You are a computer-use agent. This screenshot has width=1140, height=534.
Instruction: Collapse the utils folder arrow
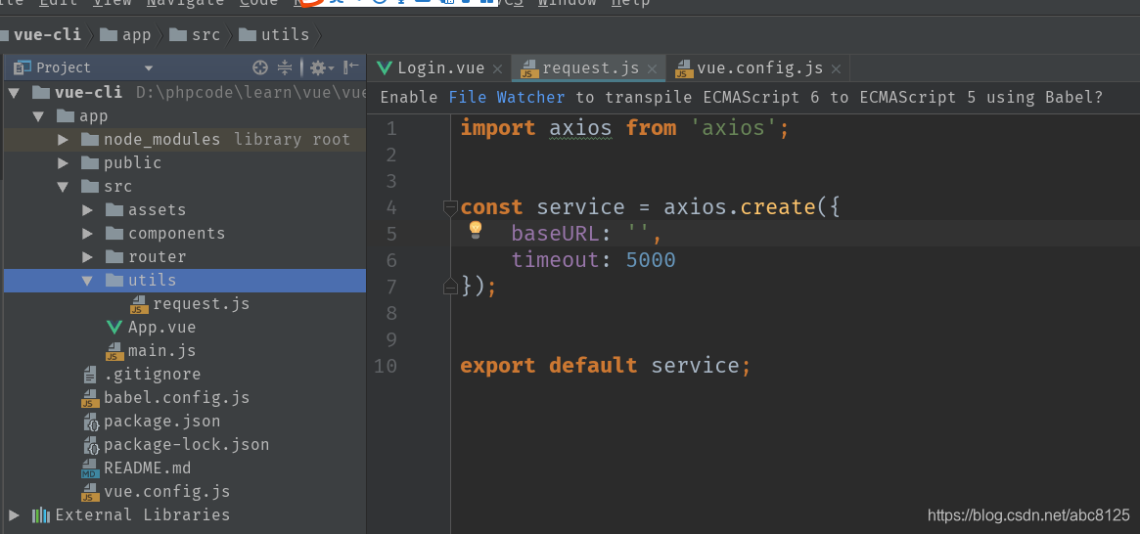(88, 281)
